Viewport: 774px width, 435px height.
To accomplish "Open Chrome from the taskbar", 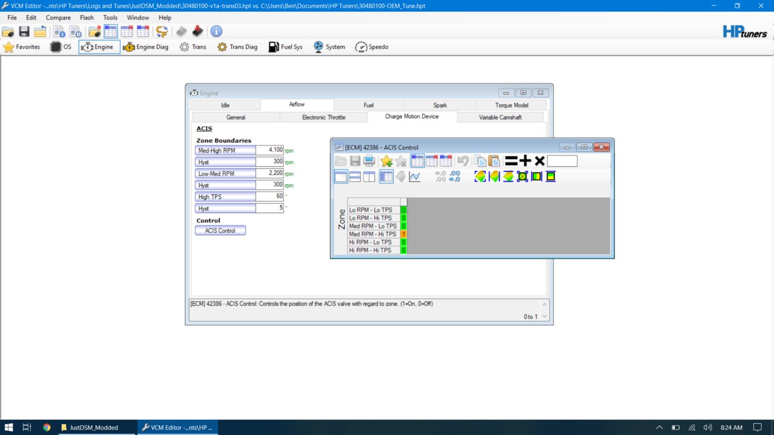I will (x=47, y=427).
